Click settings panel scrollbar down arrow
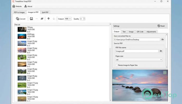The height and width of the screenshot is (104, 182). 167,67
